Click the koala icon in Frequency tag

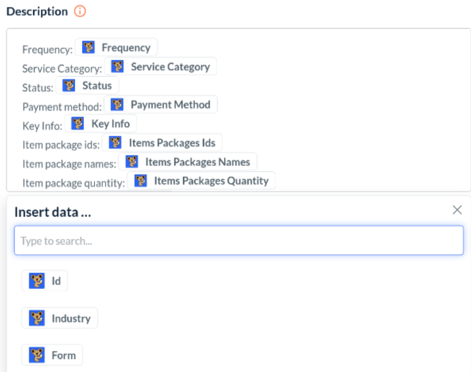coord(88,48)
